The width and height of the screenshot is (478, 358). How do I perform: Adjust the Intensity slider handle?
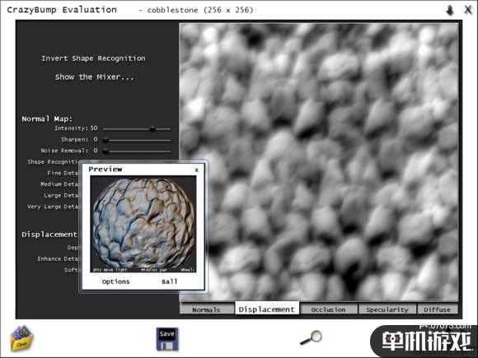tap(152, 129)
